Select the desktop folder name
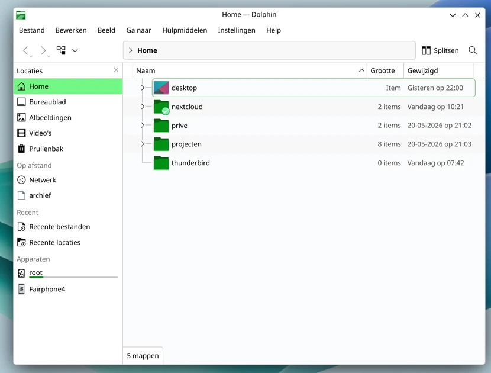Viewport: 491px width, 373px height. [x=184, y=88]
